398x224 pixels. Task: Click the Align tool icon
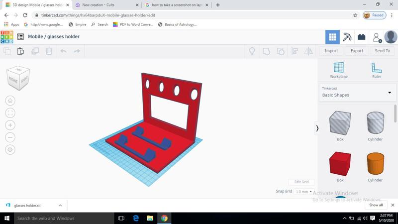(x=295, y=51)
